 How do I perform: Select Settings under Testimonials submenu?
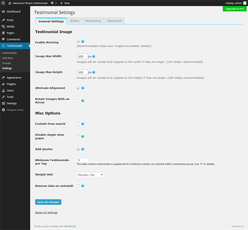[7, 68]
